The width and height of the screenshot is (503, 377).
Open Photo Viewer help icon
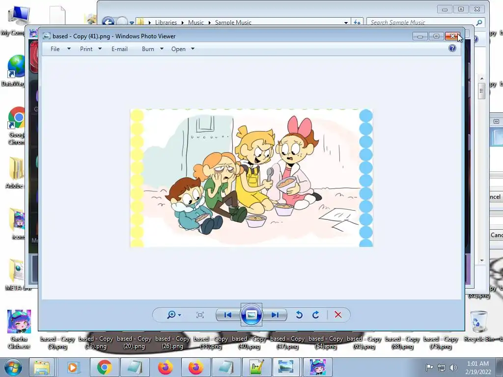(452, 49)
